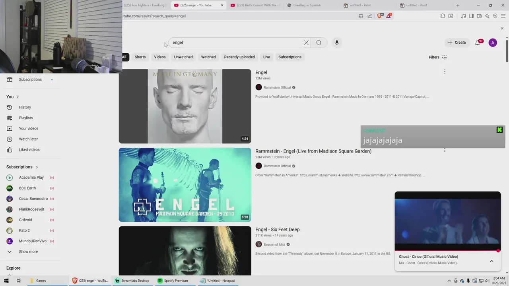Click the page vertical scrollbar thumb

pyautogui.click(x=507, y=50)
